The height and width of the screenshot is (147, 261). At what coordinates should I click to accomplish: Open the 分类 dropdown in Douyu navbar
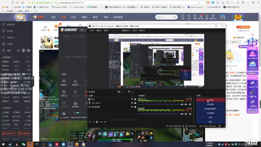tap(73, 17)
